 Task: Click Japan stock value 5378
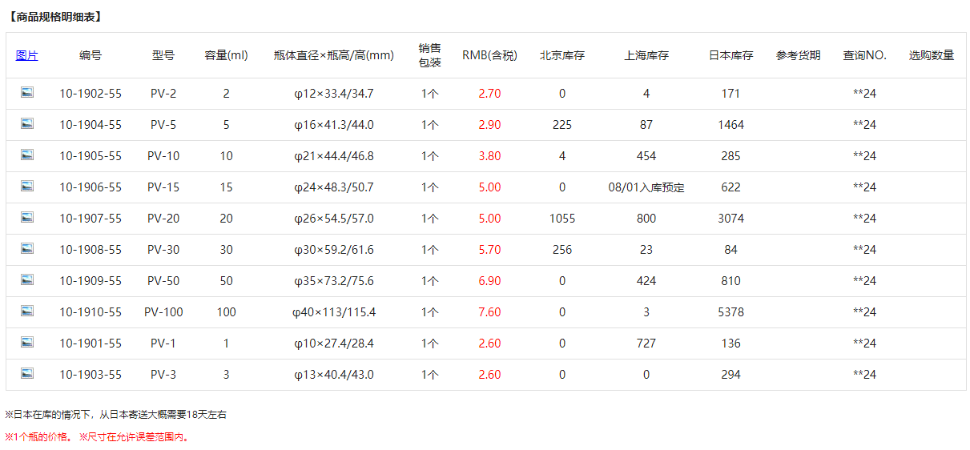coord(731,312)
